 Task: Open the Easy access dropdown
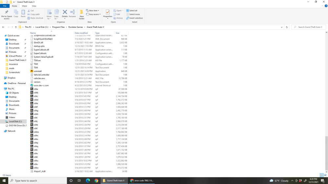click(93, 14)
